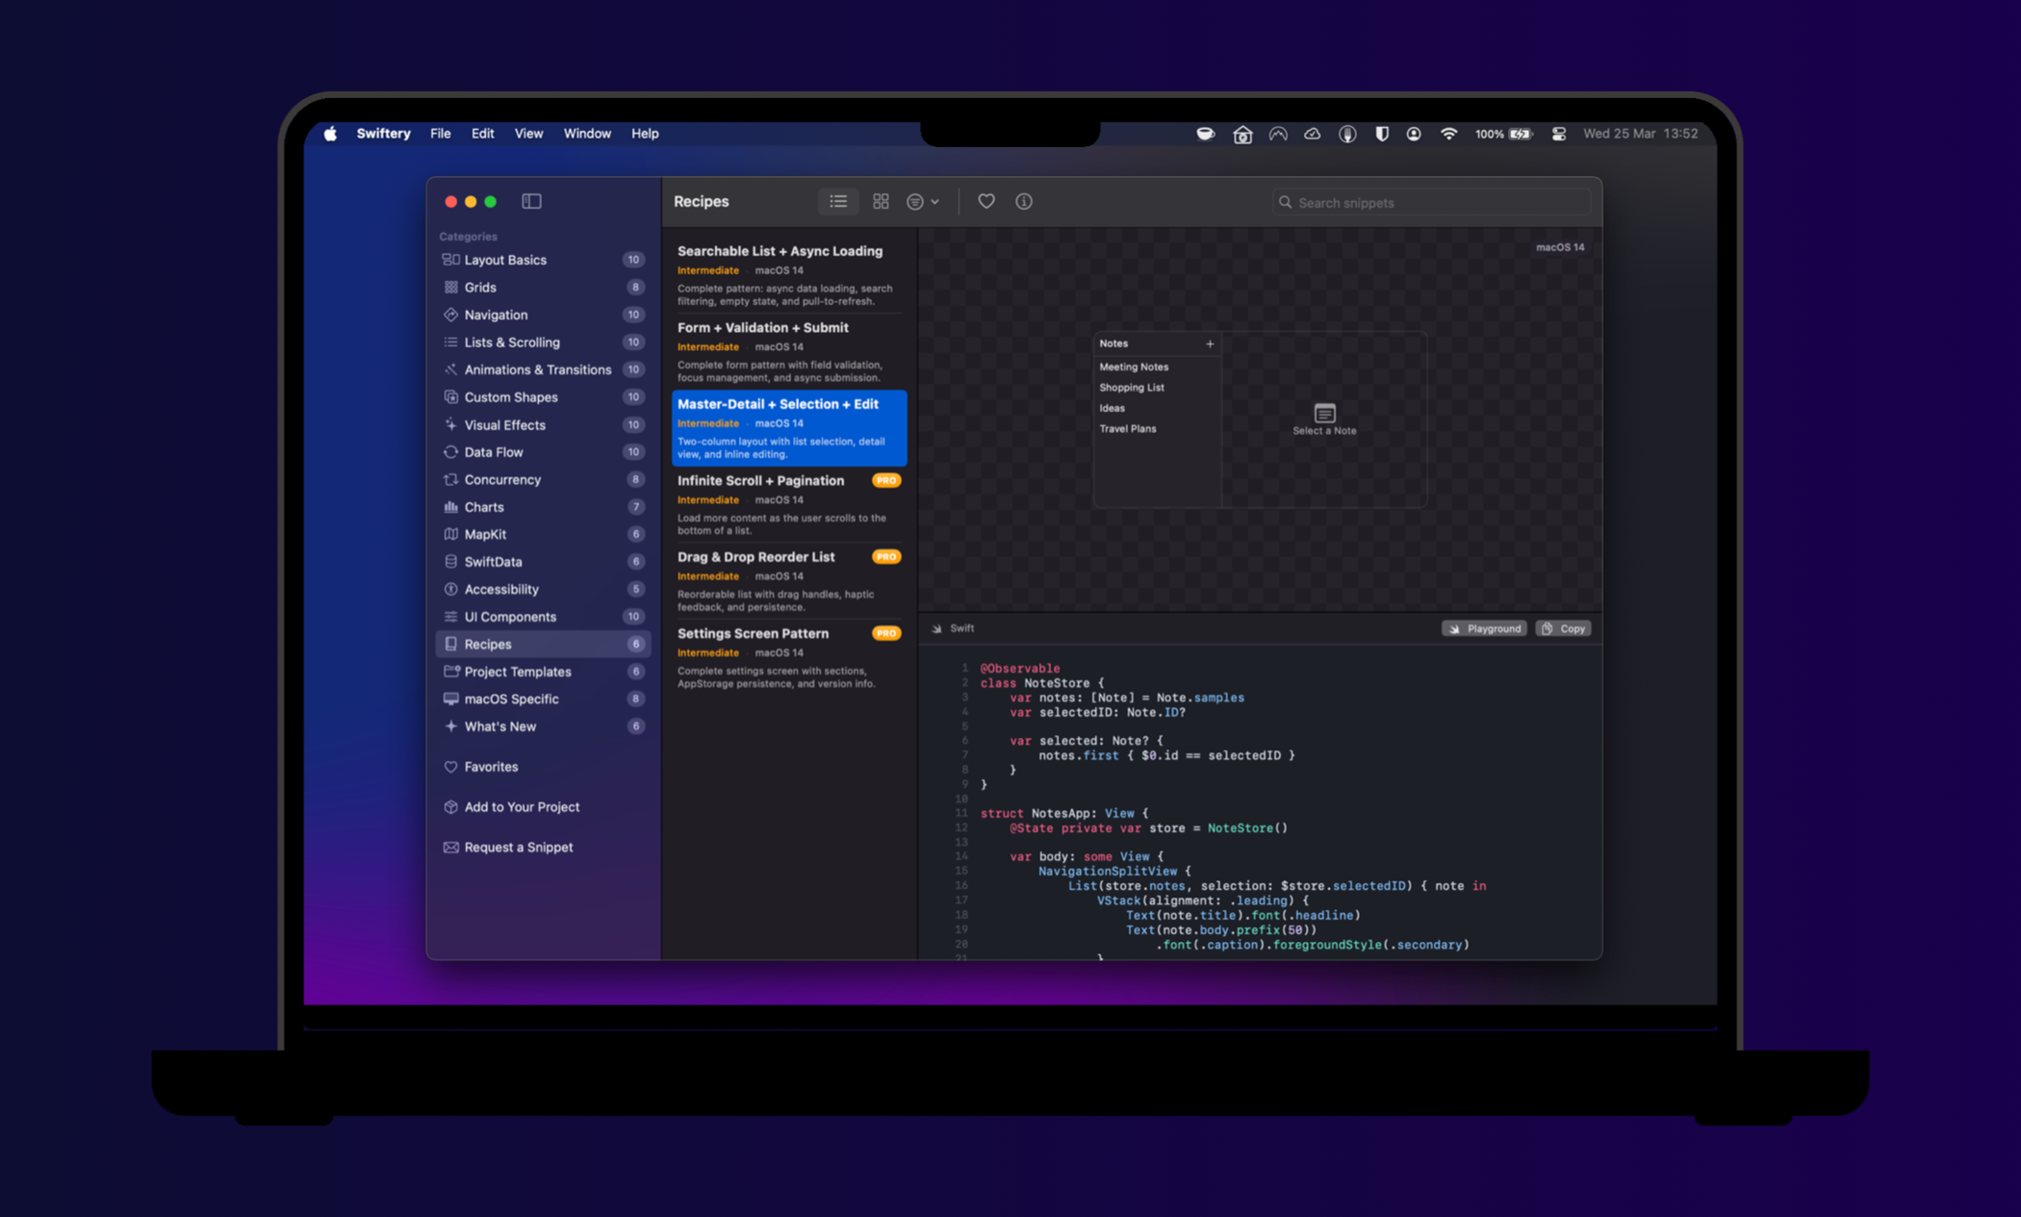
Task: Click PRO badge on Drag & Drop
Action: [886, 557]
